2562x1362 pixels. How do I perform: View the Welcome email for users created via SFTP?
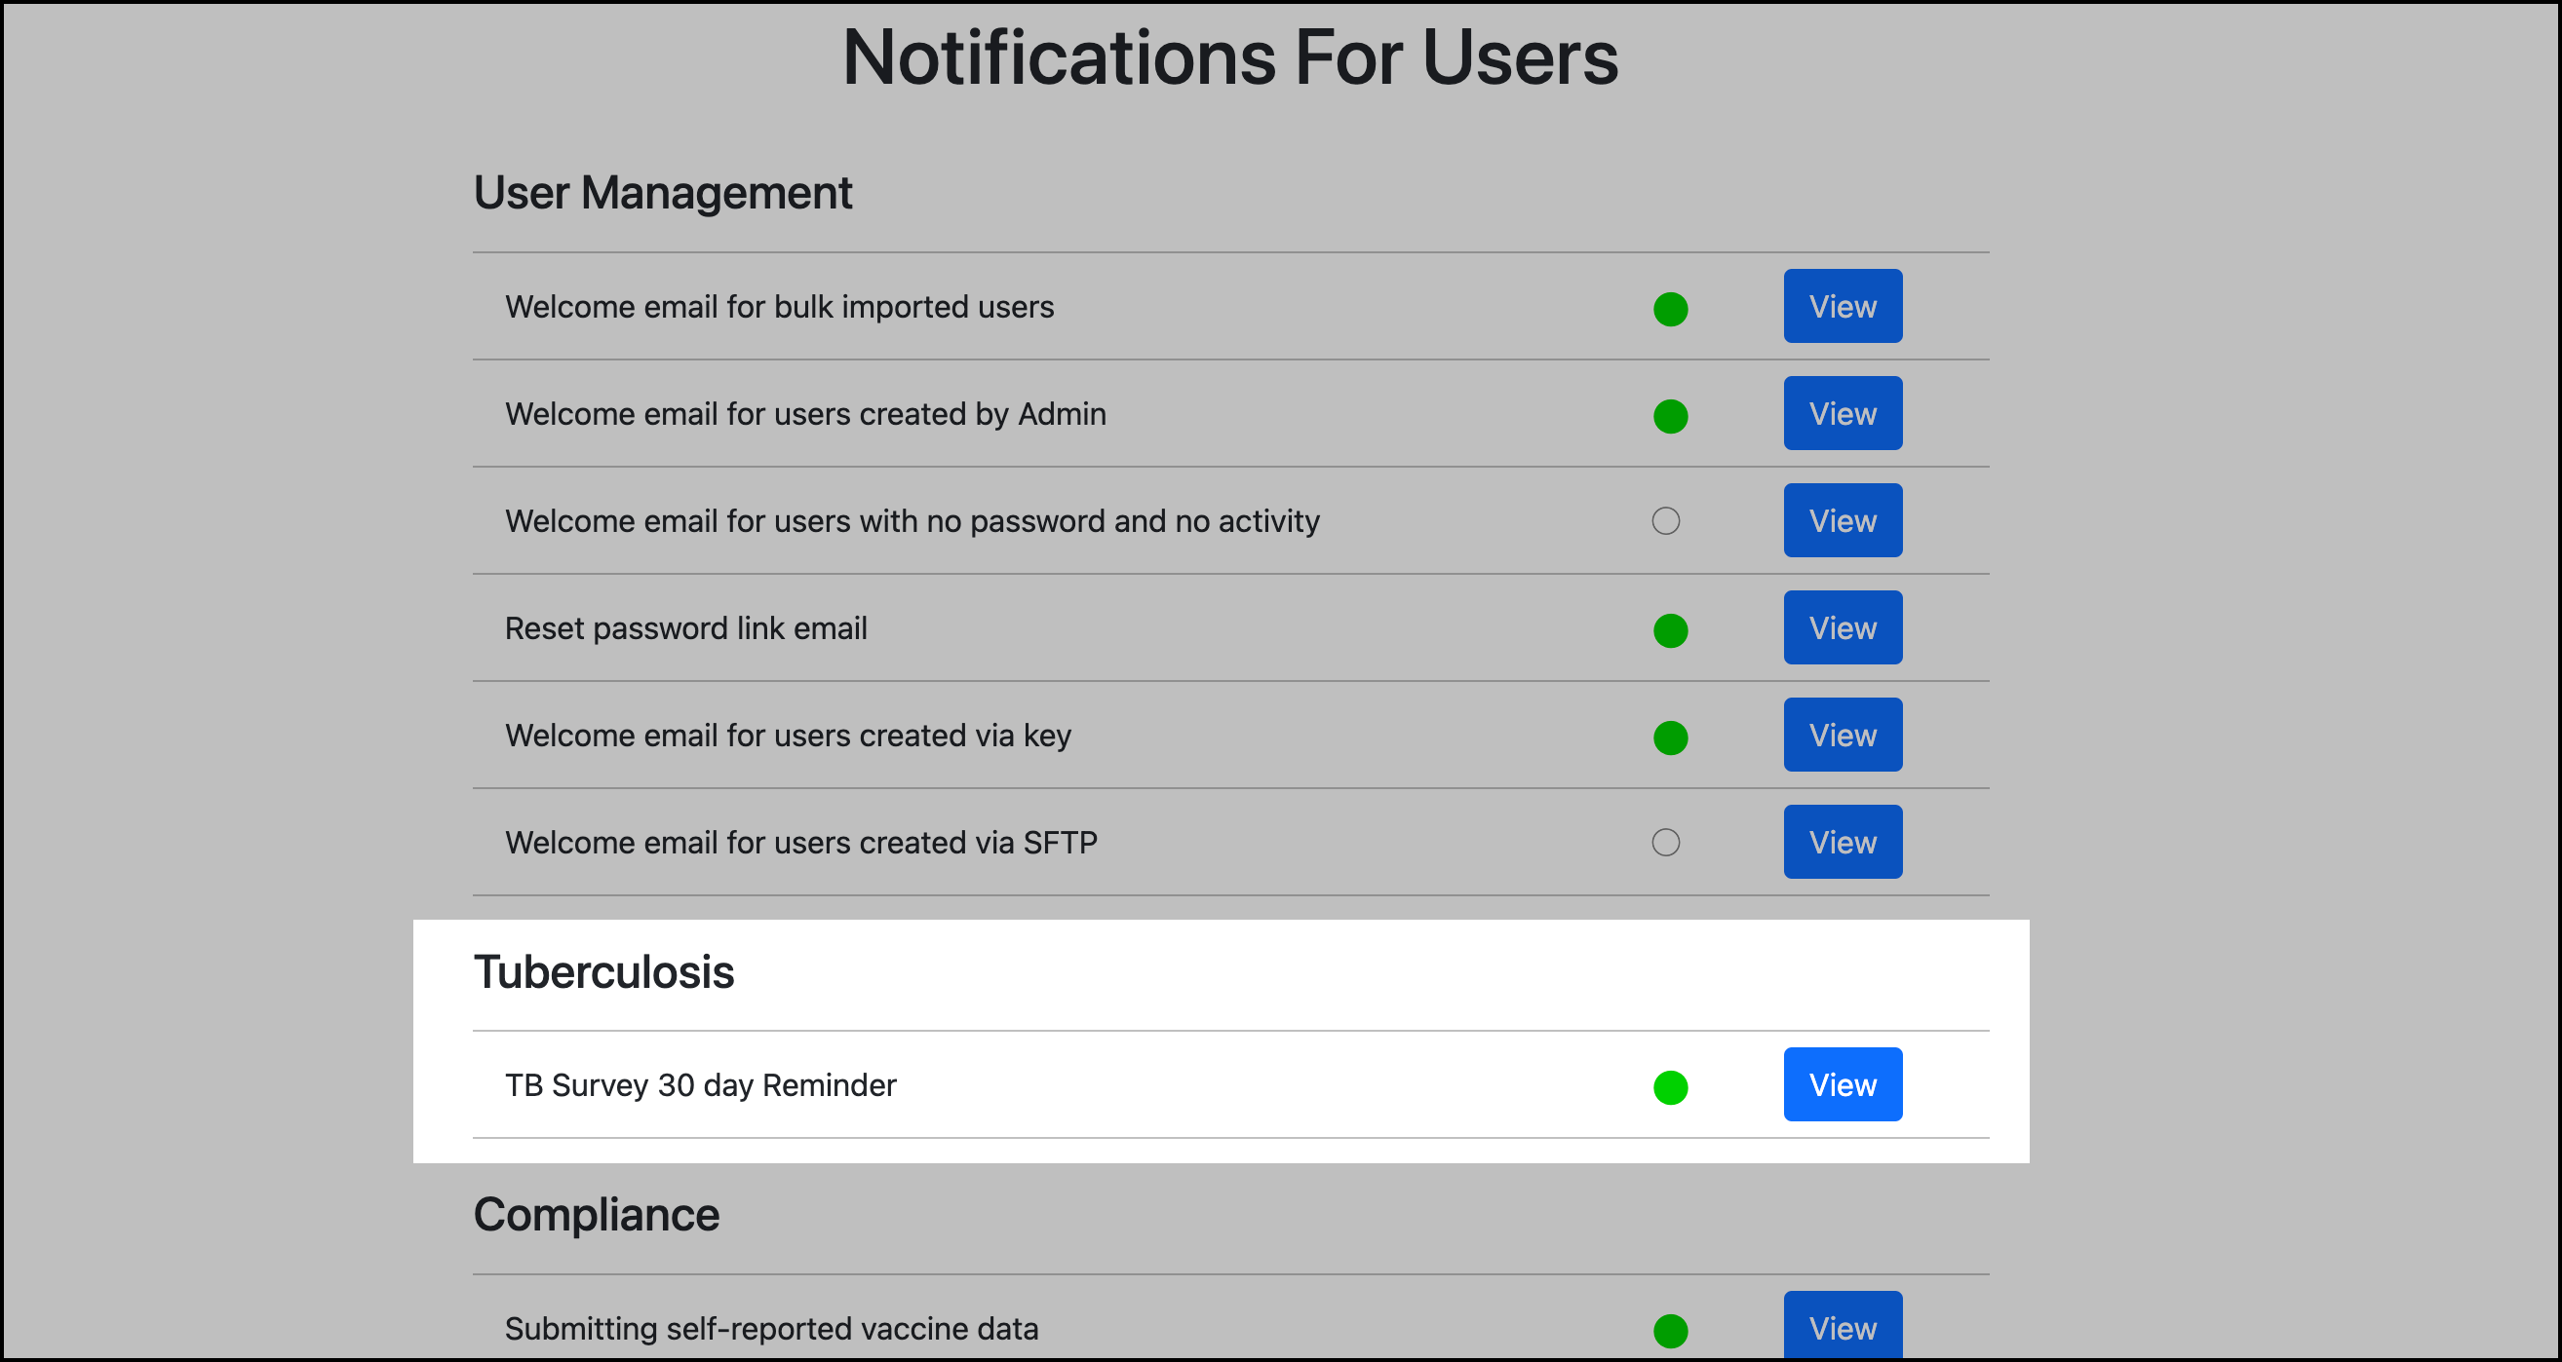click(x=1842, y=841)
